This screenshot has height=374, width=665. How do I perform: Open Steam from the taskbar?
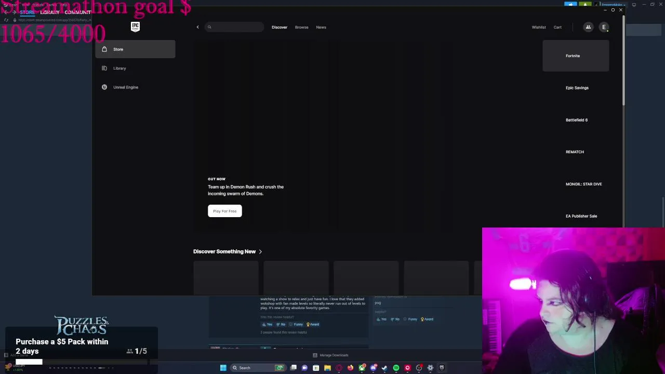pyautogui.click(x=384, y=368)
